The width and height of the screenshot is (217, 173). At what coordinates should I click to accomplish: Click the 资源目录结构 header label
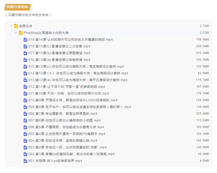pyautogui.click(x=17, y=7)
